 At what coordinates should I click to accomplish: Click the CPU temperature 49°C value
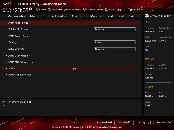point(161,31)
